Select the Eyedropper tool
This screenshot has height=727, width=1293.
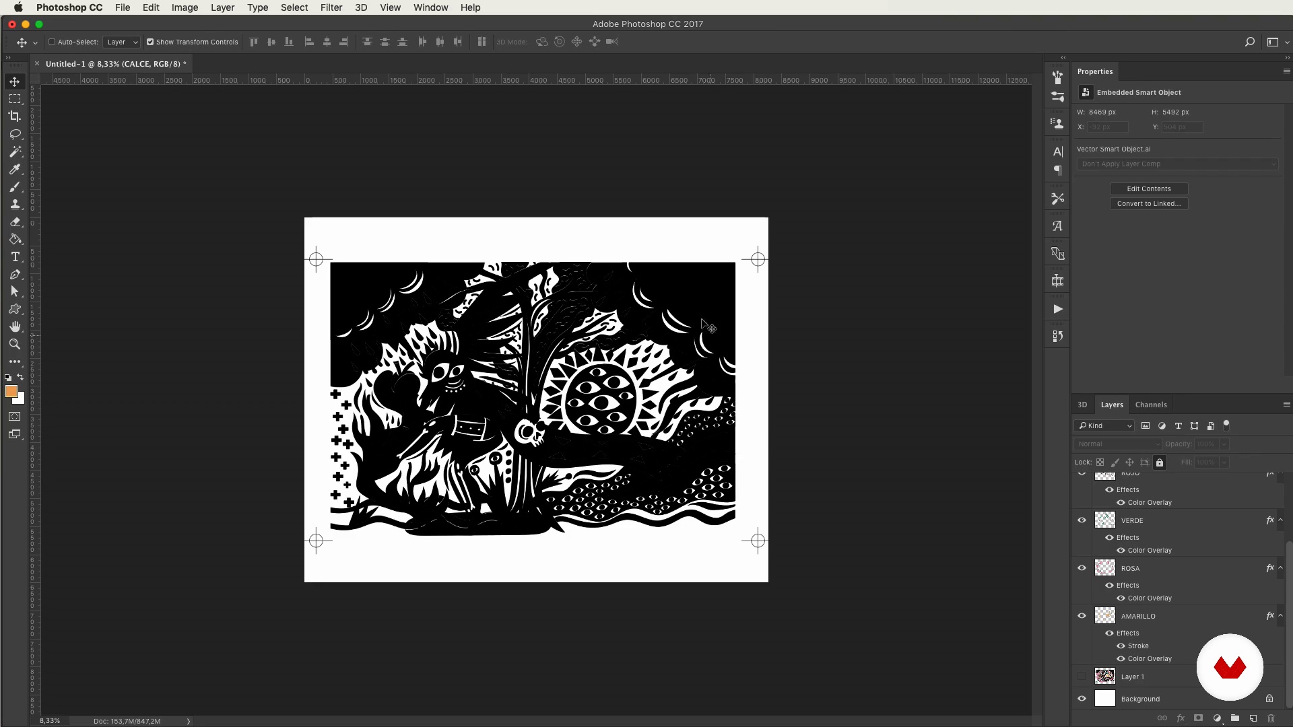(15, 169)
